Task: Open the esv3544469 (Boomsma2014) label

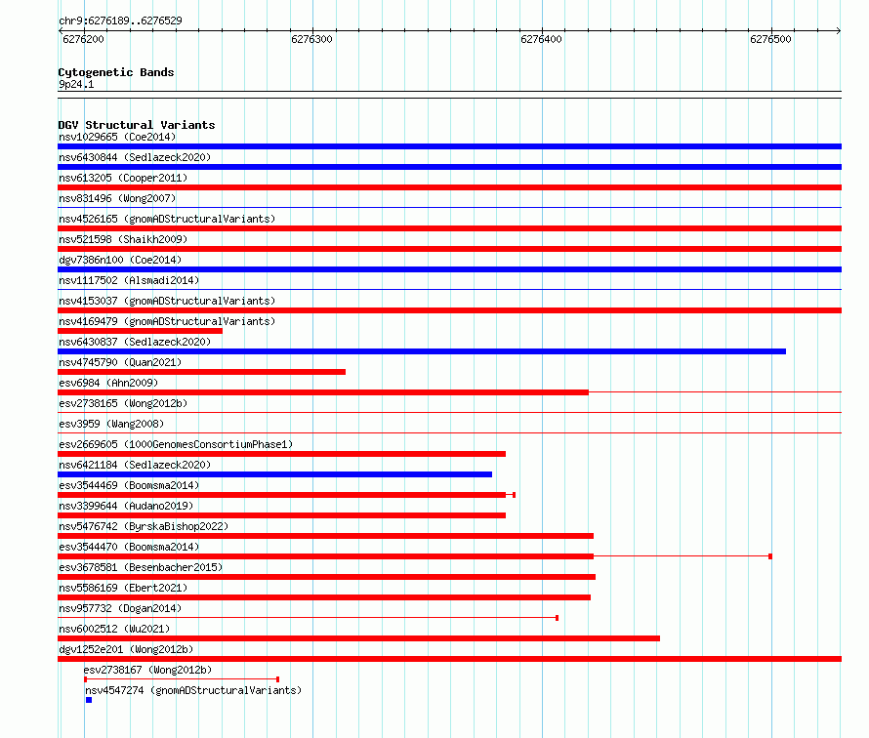Action: click(x=129, y=485)
